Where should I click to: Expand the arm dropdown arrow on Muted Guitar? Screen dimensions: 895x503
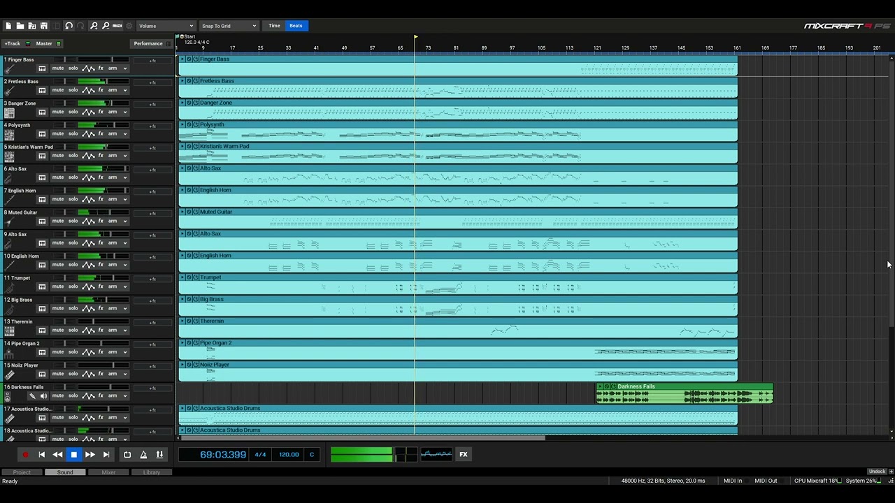pos(125,221)
